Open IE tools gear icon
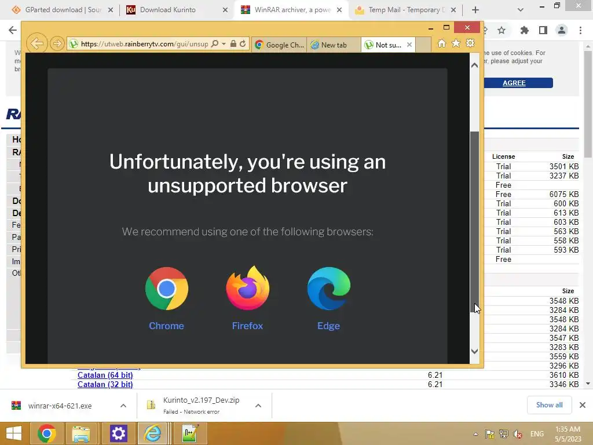The height and width of the screenshot is (445, 593). [x=470, y=43]
